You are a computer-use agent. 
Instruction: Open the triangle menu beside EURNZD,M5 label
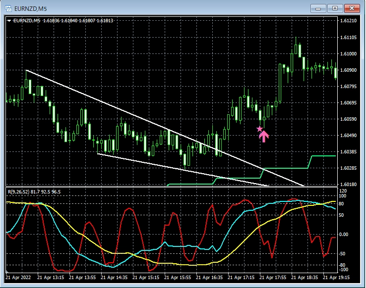tap(9, 21)
